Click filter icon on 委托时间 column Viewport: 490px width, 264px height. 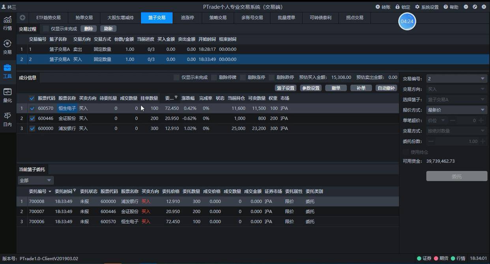pos(75,191)
